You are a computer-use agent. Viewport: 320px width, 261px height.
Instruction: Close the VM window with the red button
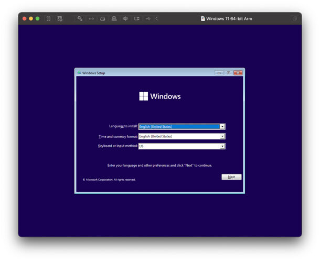pyautogui.click(x=24, y=18)
